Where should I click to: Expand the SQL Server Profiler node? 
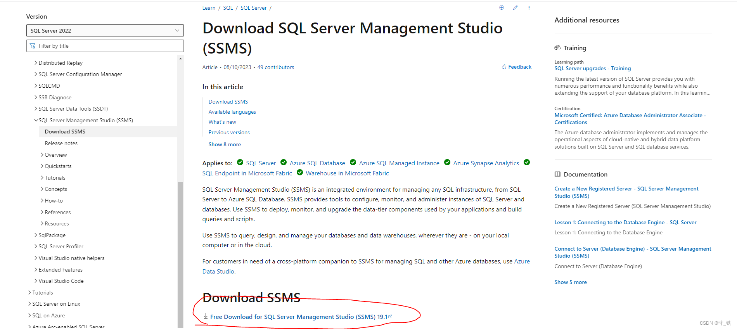click(x=36, y=246)
